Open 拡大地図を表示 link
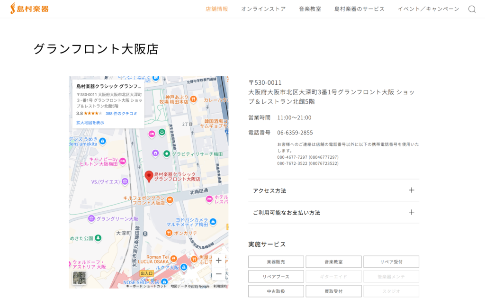The width and height of the screenshot is (485, 298). [90, 123]
